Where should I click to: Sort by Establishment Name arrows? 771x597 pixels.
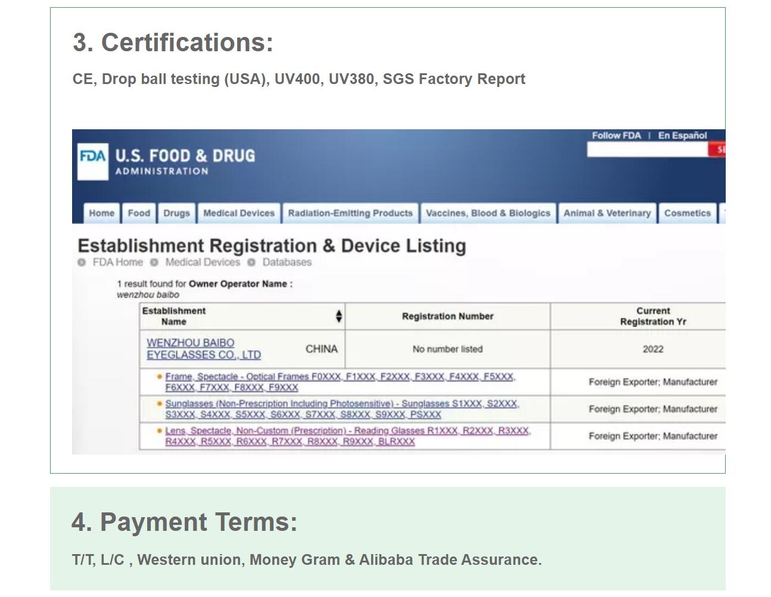click(x=338, y=316)
